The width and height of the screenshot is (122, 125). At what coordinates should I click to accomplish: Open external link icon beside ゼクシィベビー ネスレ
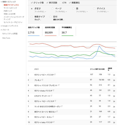point(53,117)
